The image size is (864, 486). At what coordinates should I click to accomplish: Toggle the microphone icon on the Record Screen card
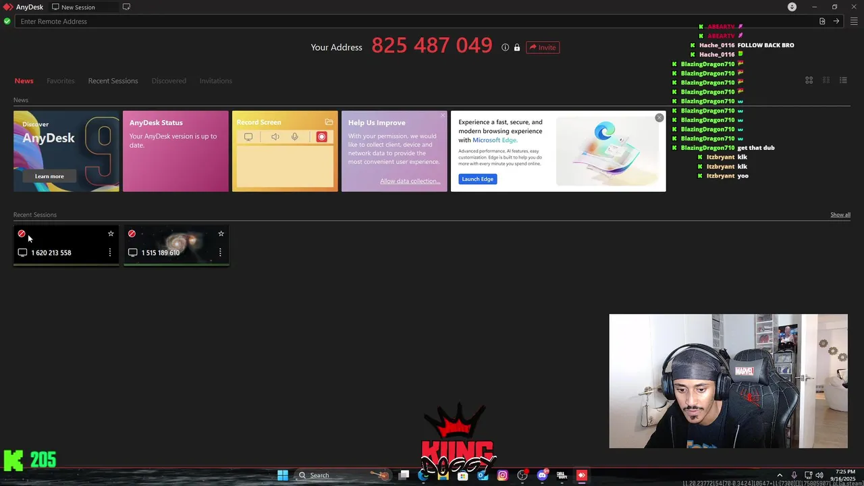[x=294, y=137]
